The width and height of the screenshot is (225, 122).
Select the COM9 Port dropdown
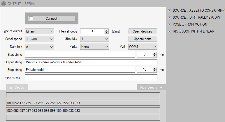(142, 46)
